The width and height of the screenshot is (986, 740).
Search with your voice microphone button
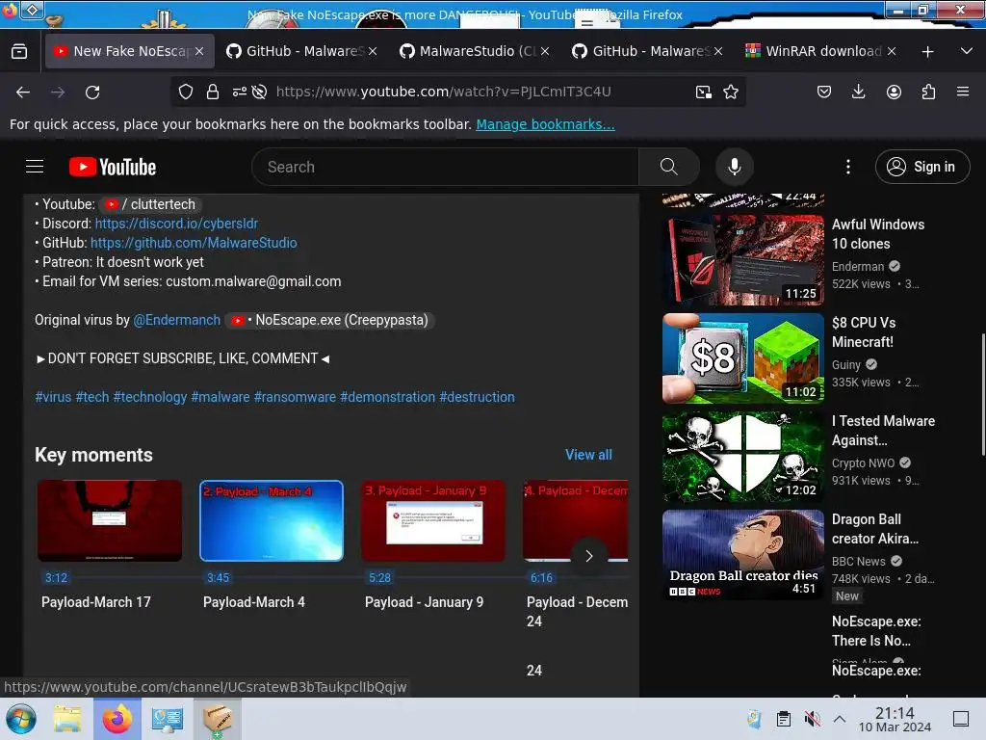tap(734, 167)
